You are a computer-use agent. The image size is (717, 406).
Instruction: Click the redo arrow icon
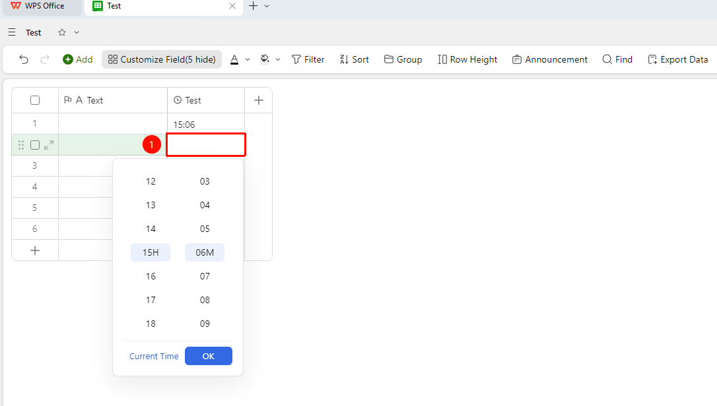[x=45, y=59]
